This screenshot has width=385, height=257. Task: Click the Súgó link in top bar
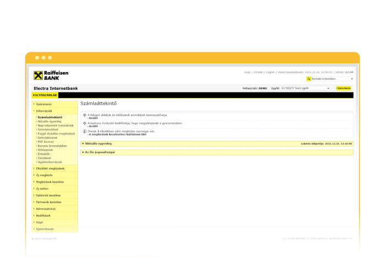point(248,72)
